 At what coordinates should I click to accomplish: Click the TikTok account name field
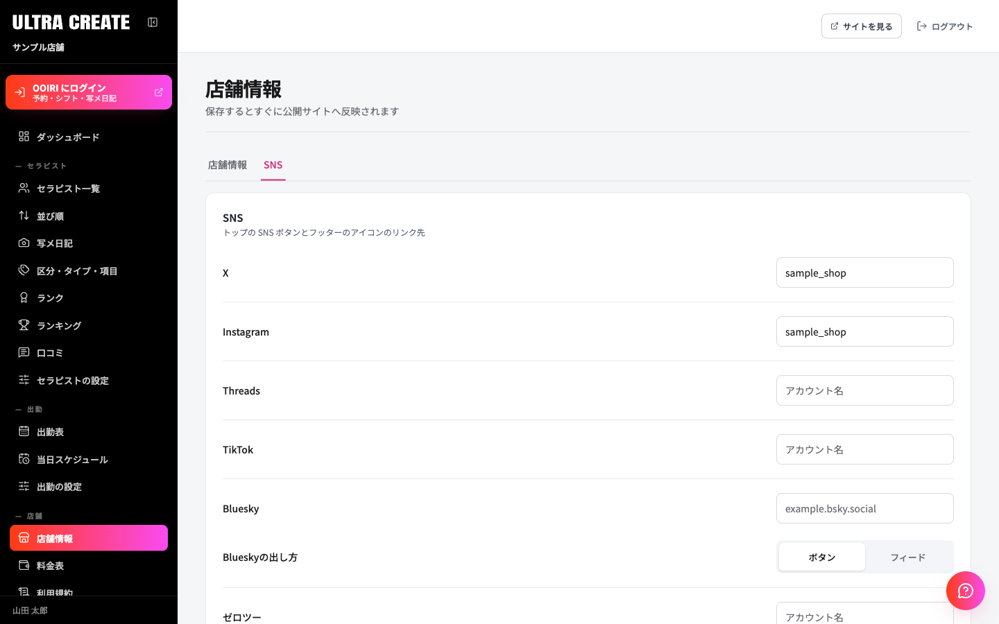(x=865, y=449)
